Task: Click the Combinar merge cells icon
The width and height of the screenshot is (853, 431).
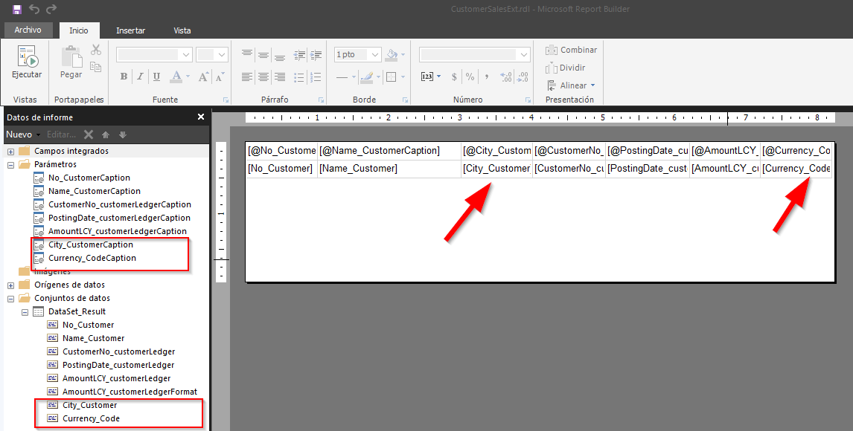Action: tap(552, 50)
